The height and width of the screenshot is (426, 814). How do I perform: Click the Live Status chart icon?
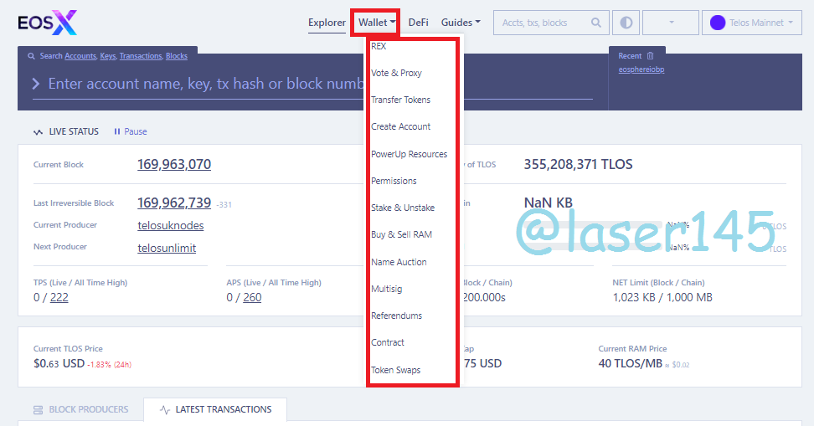38,132
